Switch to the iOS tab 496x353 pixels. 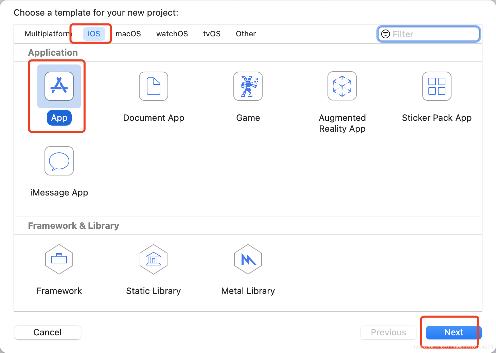tap(94, 34)
